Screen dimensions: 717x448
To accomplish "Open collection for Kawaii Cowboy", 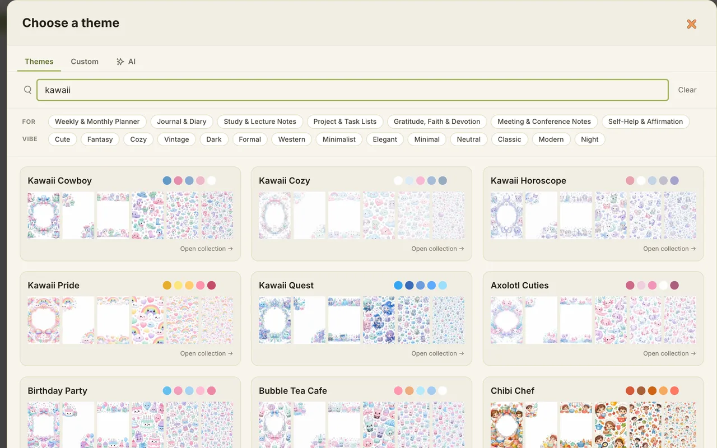I will (207, 249).
